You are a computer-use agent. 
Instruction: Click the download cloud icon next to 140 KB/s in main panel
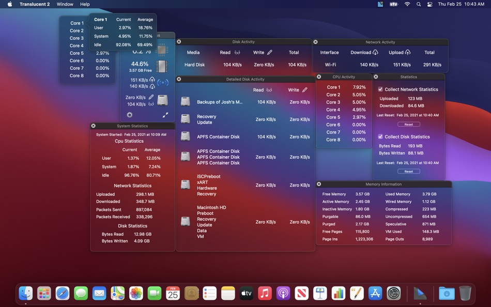pyautogui.click(x=152, y=86)
